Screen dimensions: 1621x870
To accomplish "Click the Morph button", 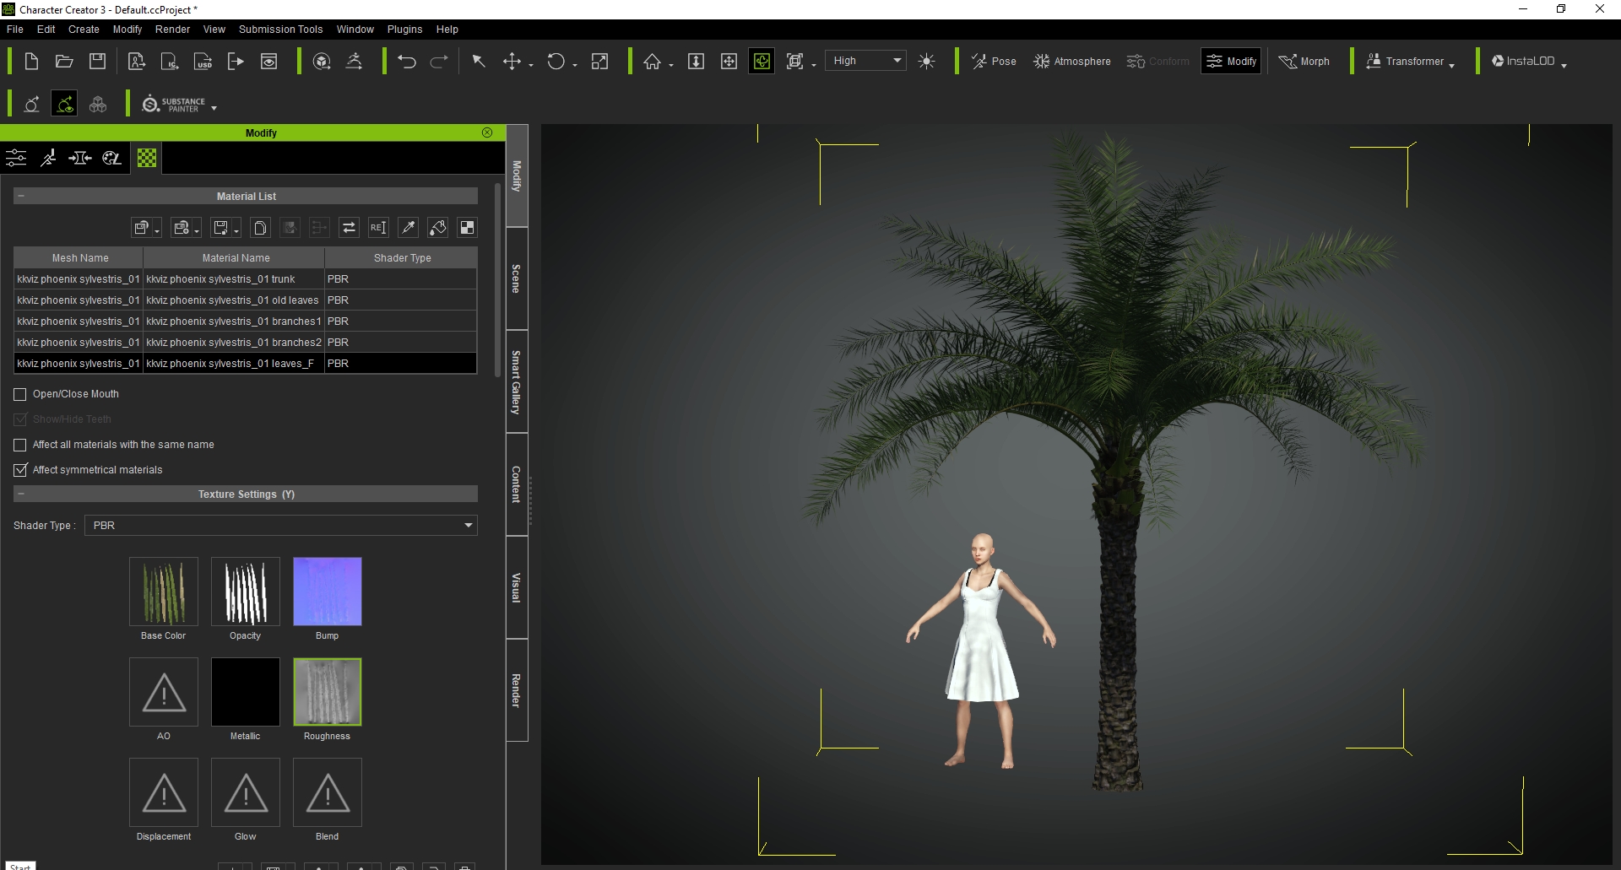I will point(1304,61).
